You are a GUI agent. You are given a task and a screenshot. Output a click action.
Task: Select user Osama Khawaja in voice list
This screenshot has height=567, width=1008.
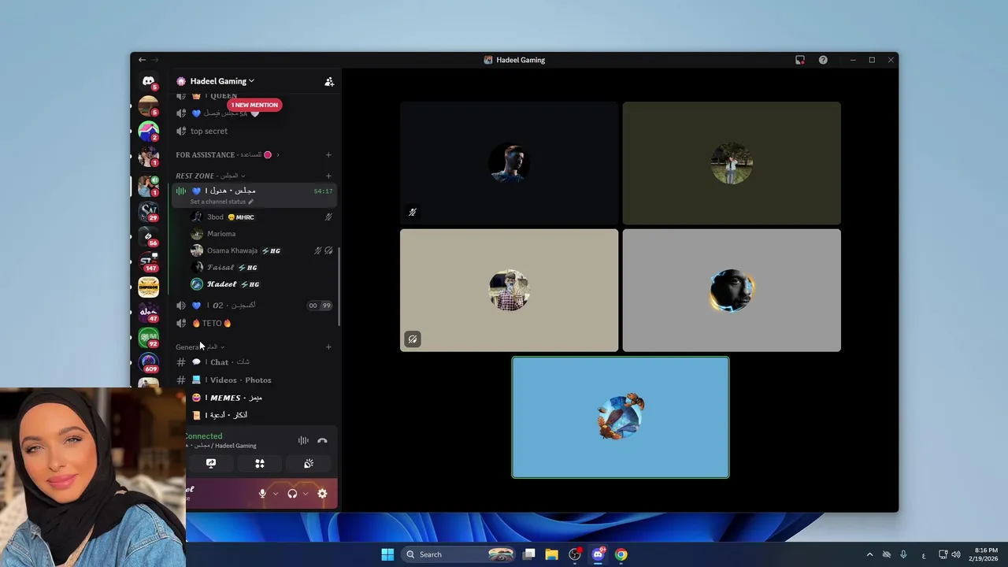262,250
